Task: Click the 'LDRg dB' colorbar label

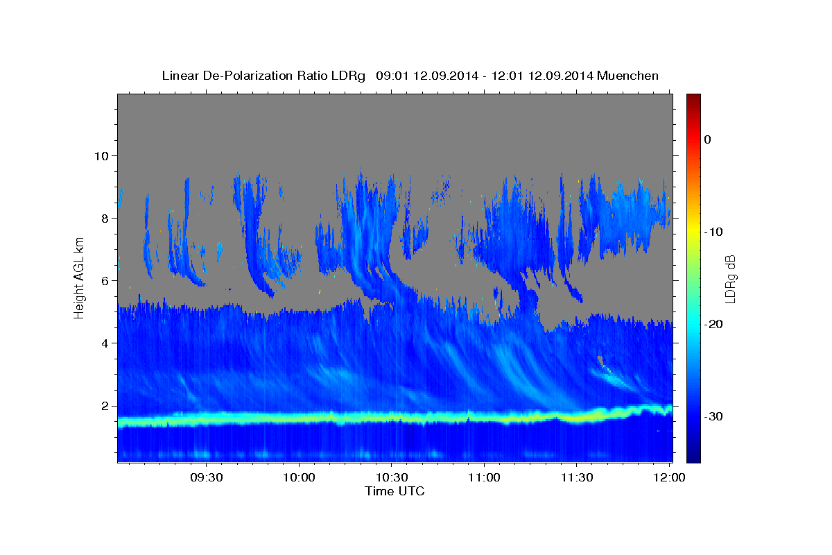Action: [x=729, y=279]
